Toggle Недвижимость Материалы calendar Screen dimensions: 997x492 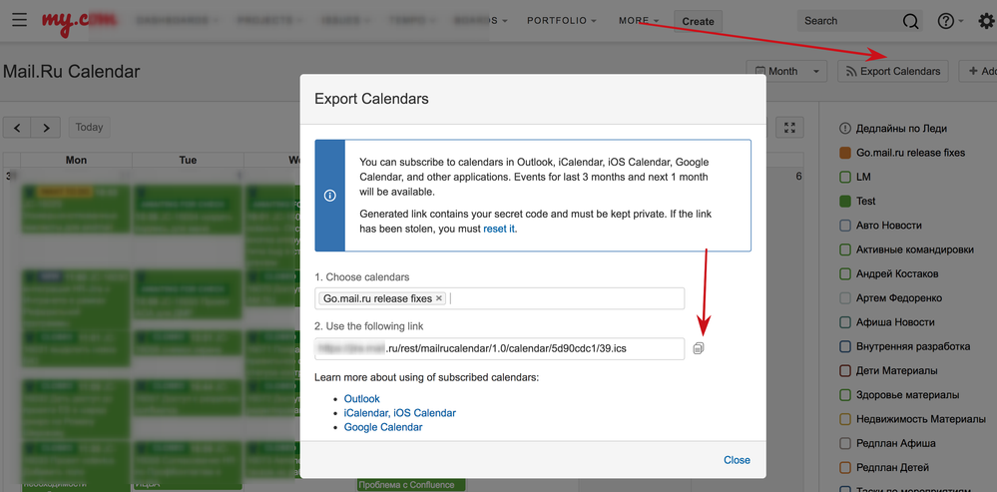point(845,419)
